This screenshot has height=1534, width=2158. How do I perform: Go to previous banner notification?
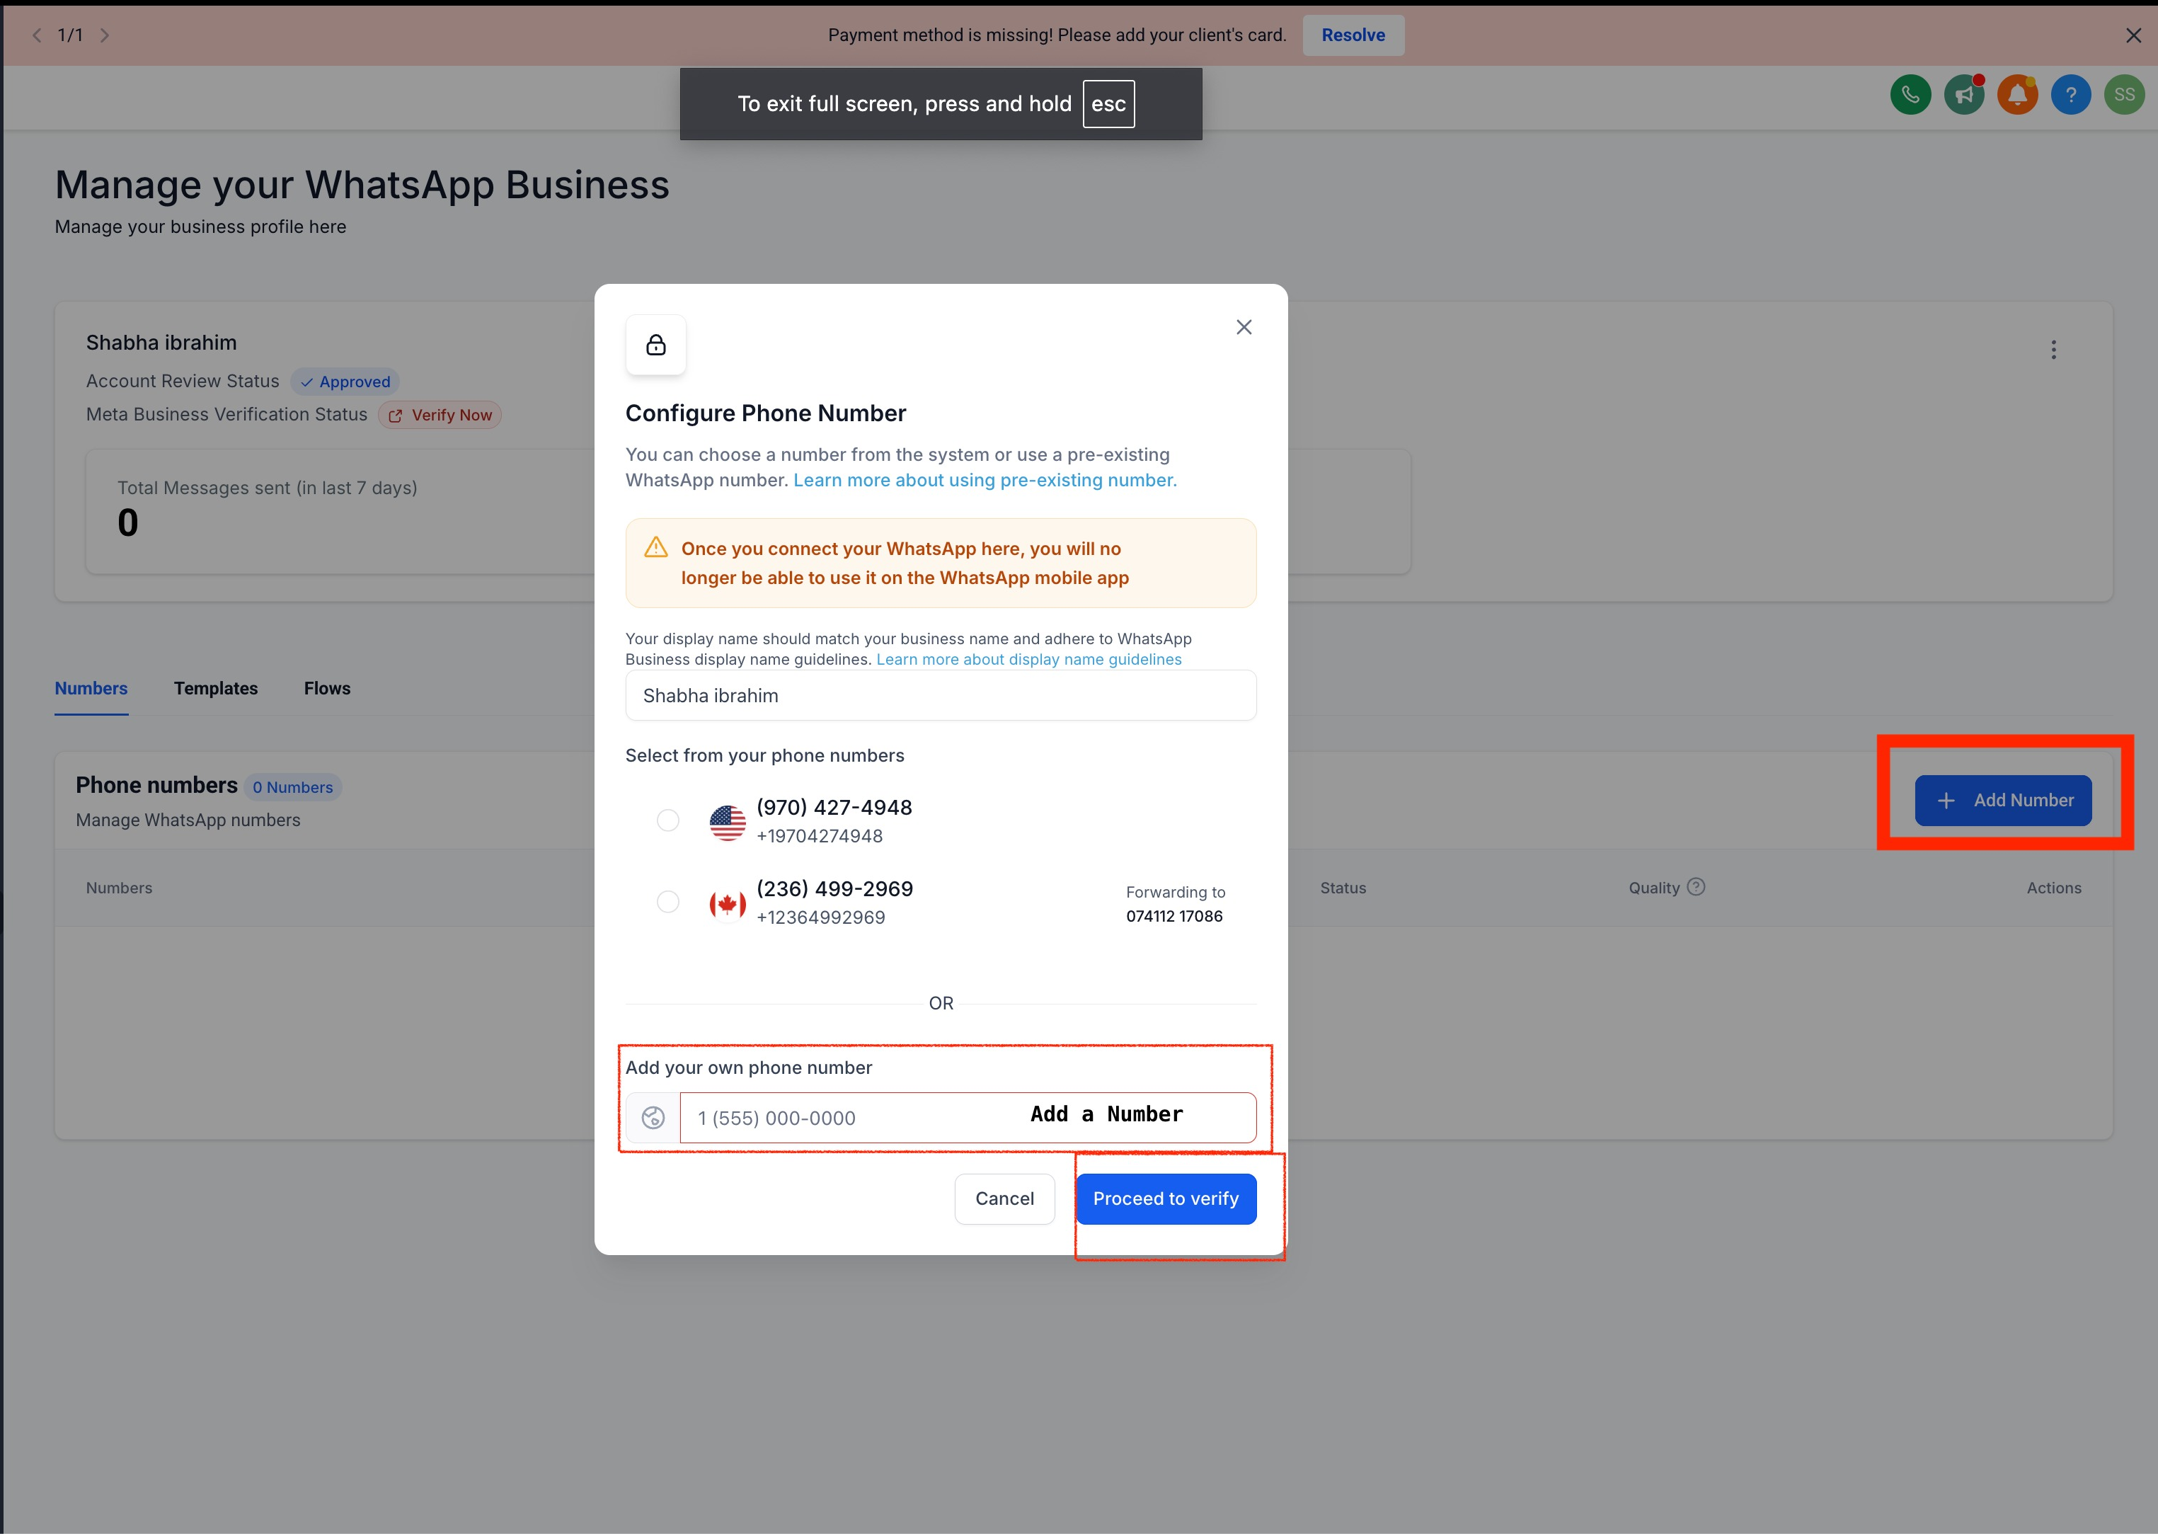(37, 35)
